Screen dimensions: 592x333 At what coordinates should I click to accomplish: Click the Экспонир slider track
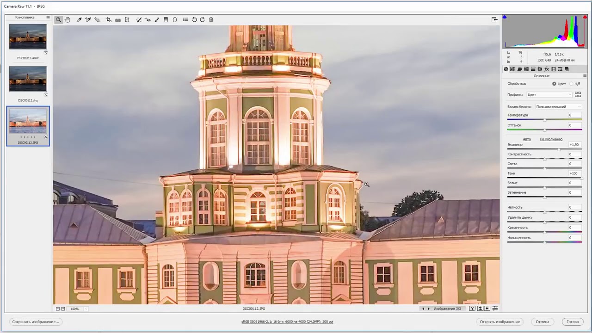click(x=544, y=149)
